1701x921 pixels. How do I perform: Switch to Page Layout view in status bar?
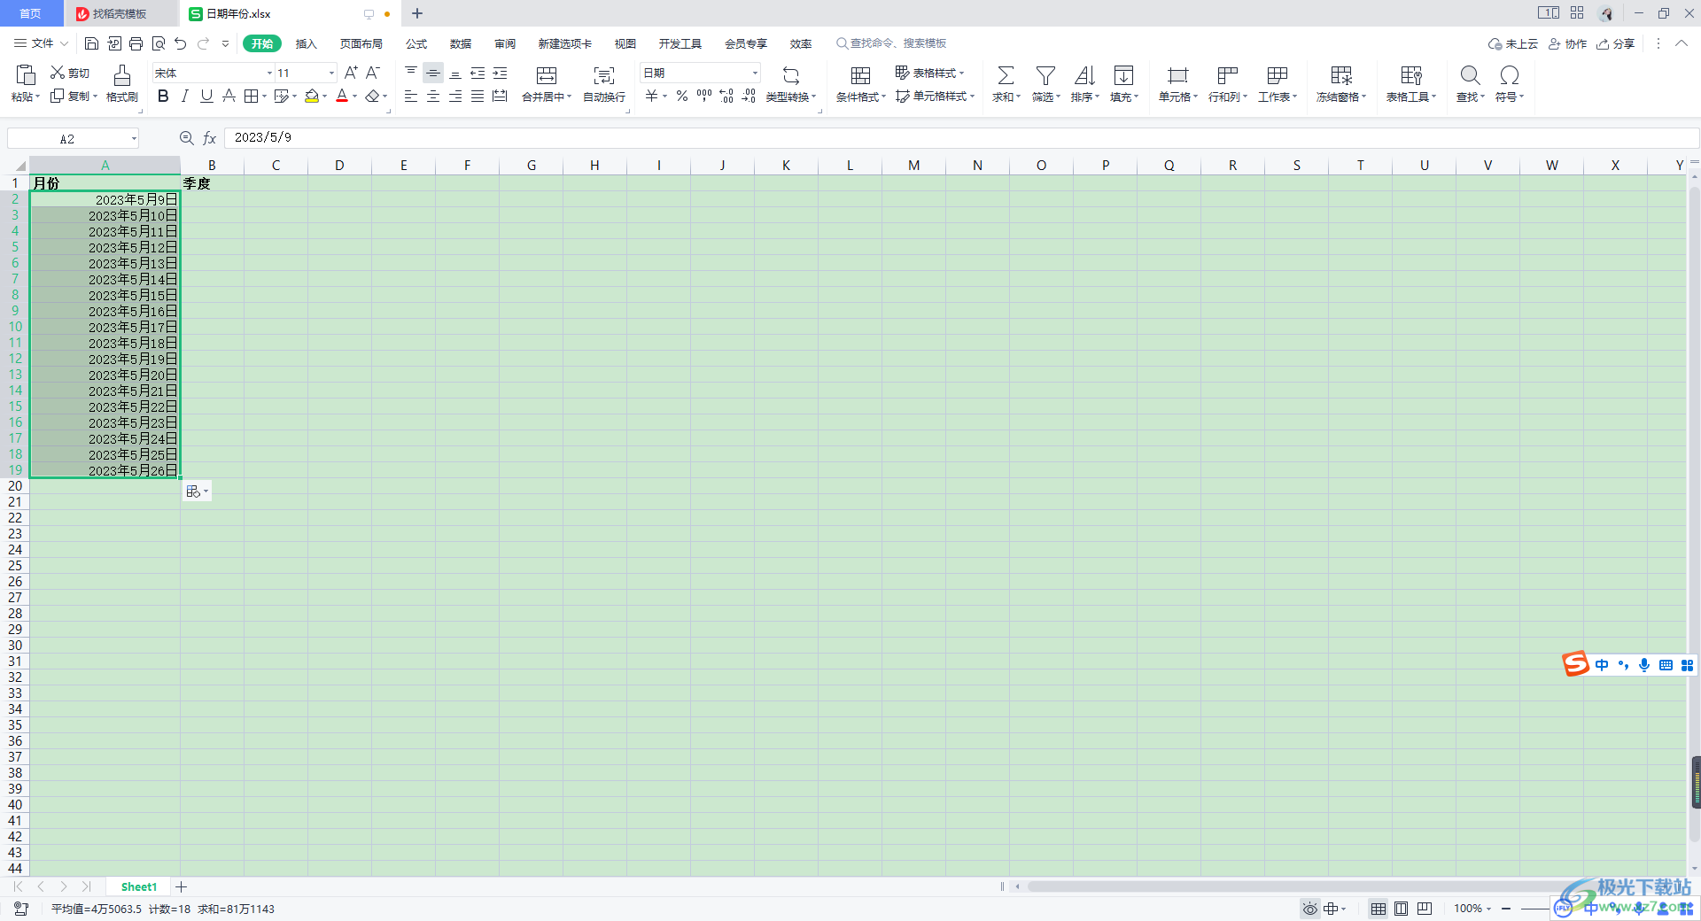point(1401,909)
